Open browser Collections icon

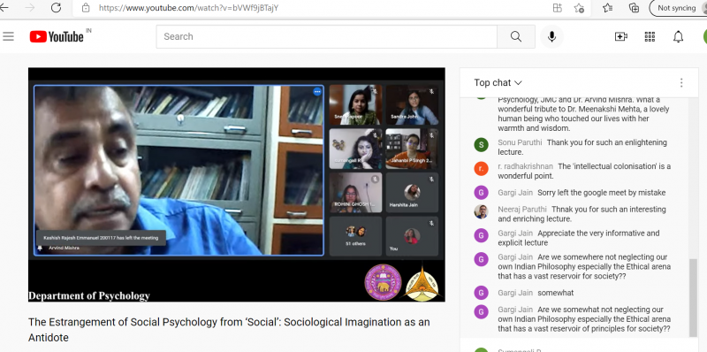[634, 8]
